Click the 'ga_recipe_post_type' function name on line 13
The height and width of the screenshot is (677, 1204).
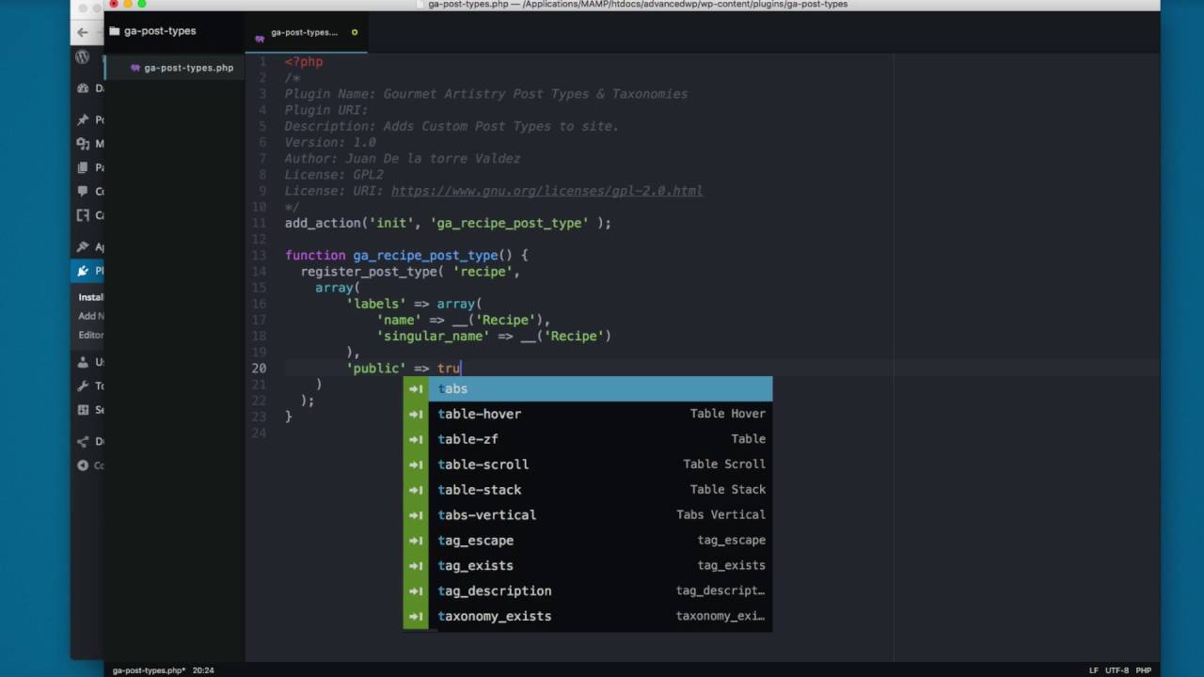424,255
